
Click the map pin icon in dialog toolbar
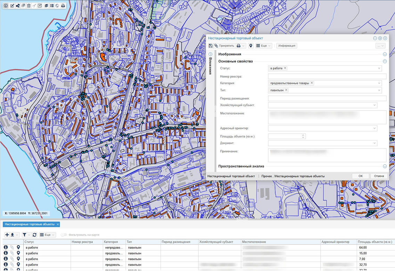click(251, 46)
